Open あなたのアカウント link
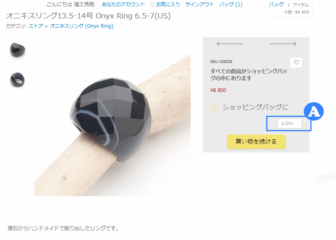This screenshot has width=336, height=240. pyautogui.click(x=123, y=4)
